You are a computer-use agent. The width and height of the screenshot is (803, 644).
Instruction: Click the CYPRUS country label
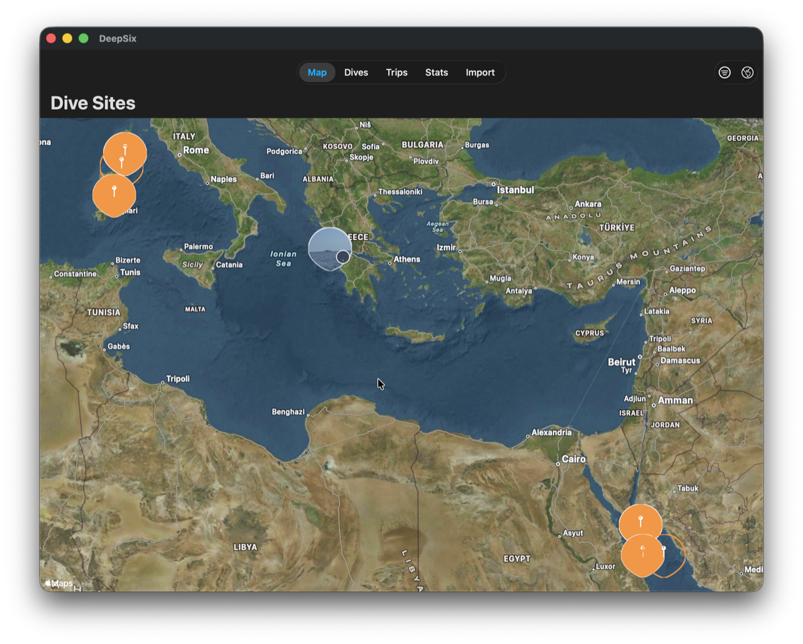pyautogui.click(x=590, y=333)
